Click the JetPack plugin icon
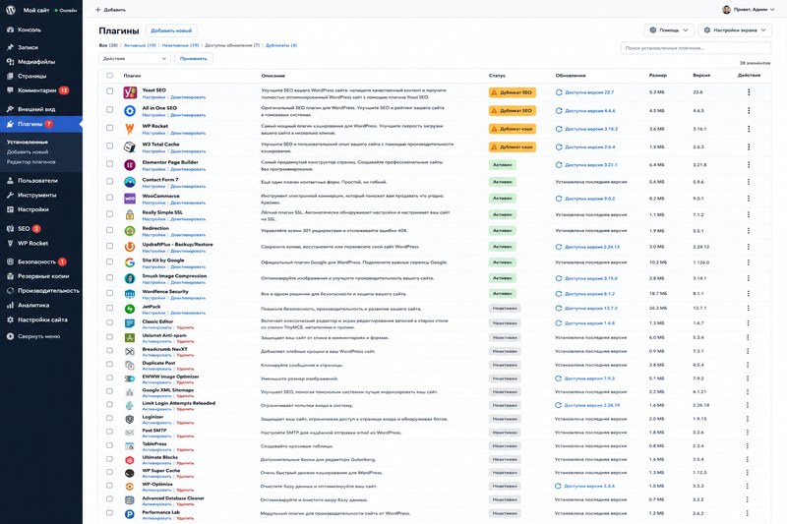787x524 pixels. [x=130, y=309]
